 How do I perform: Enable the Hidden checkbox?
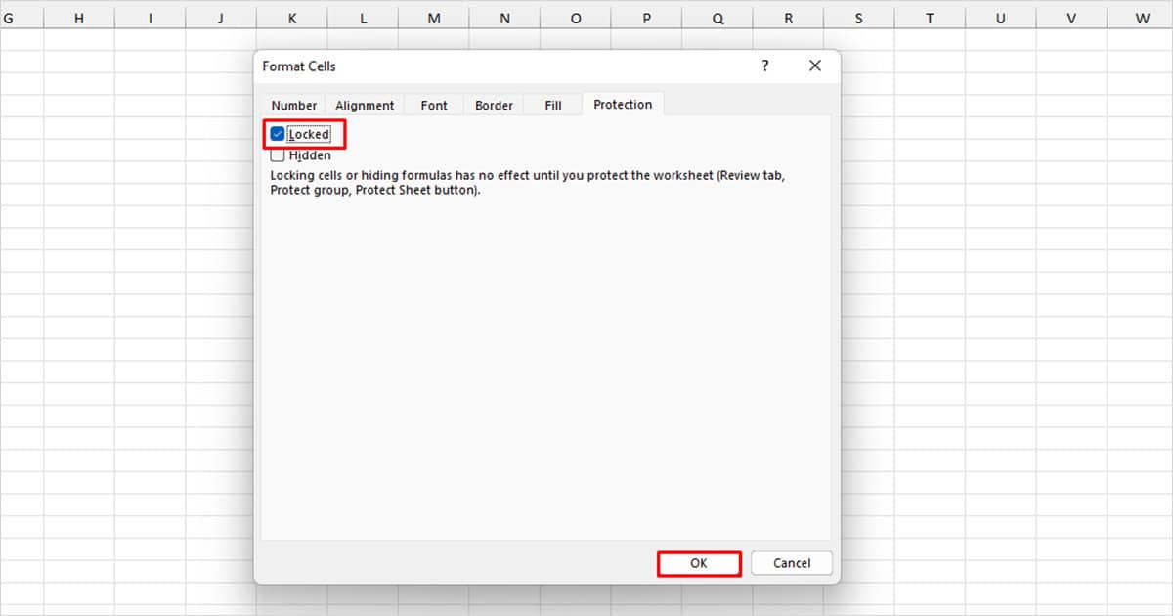point(278,154)
